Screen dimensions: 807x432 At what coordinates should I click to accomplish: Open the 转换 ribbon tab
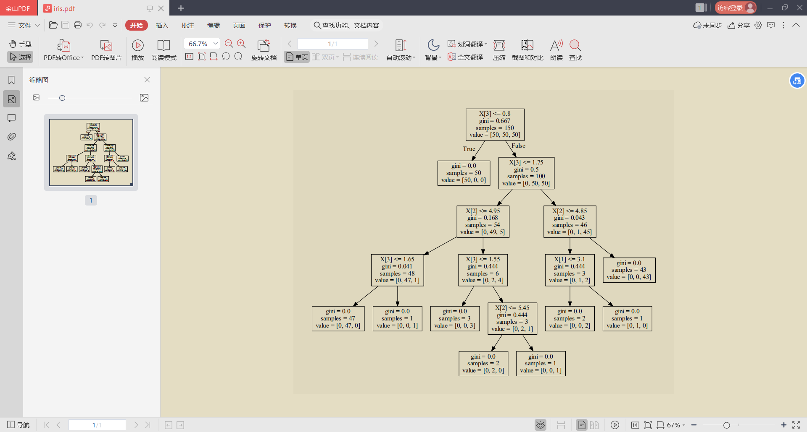[290, 25]
